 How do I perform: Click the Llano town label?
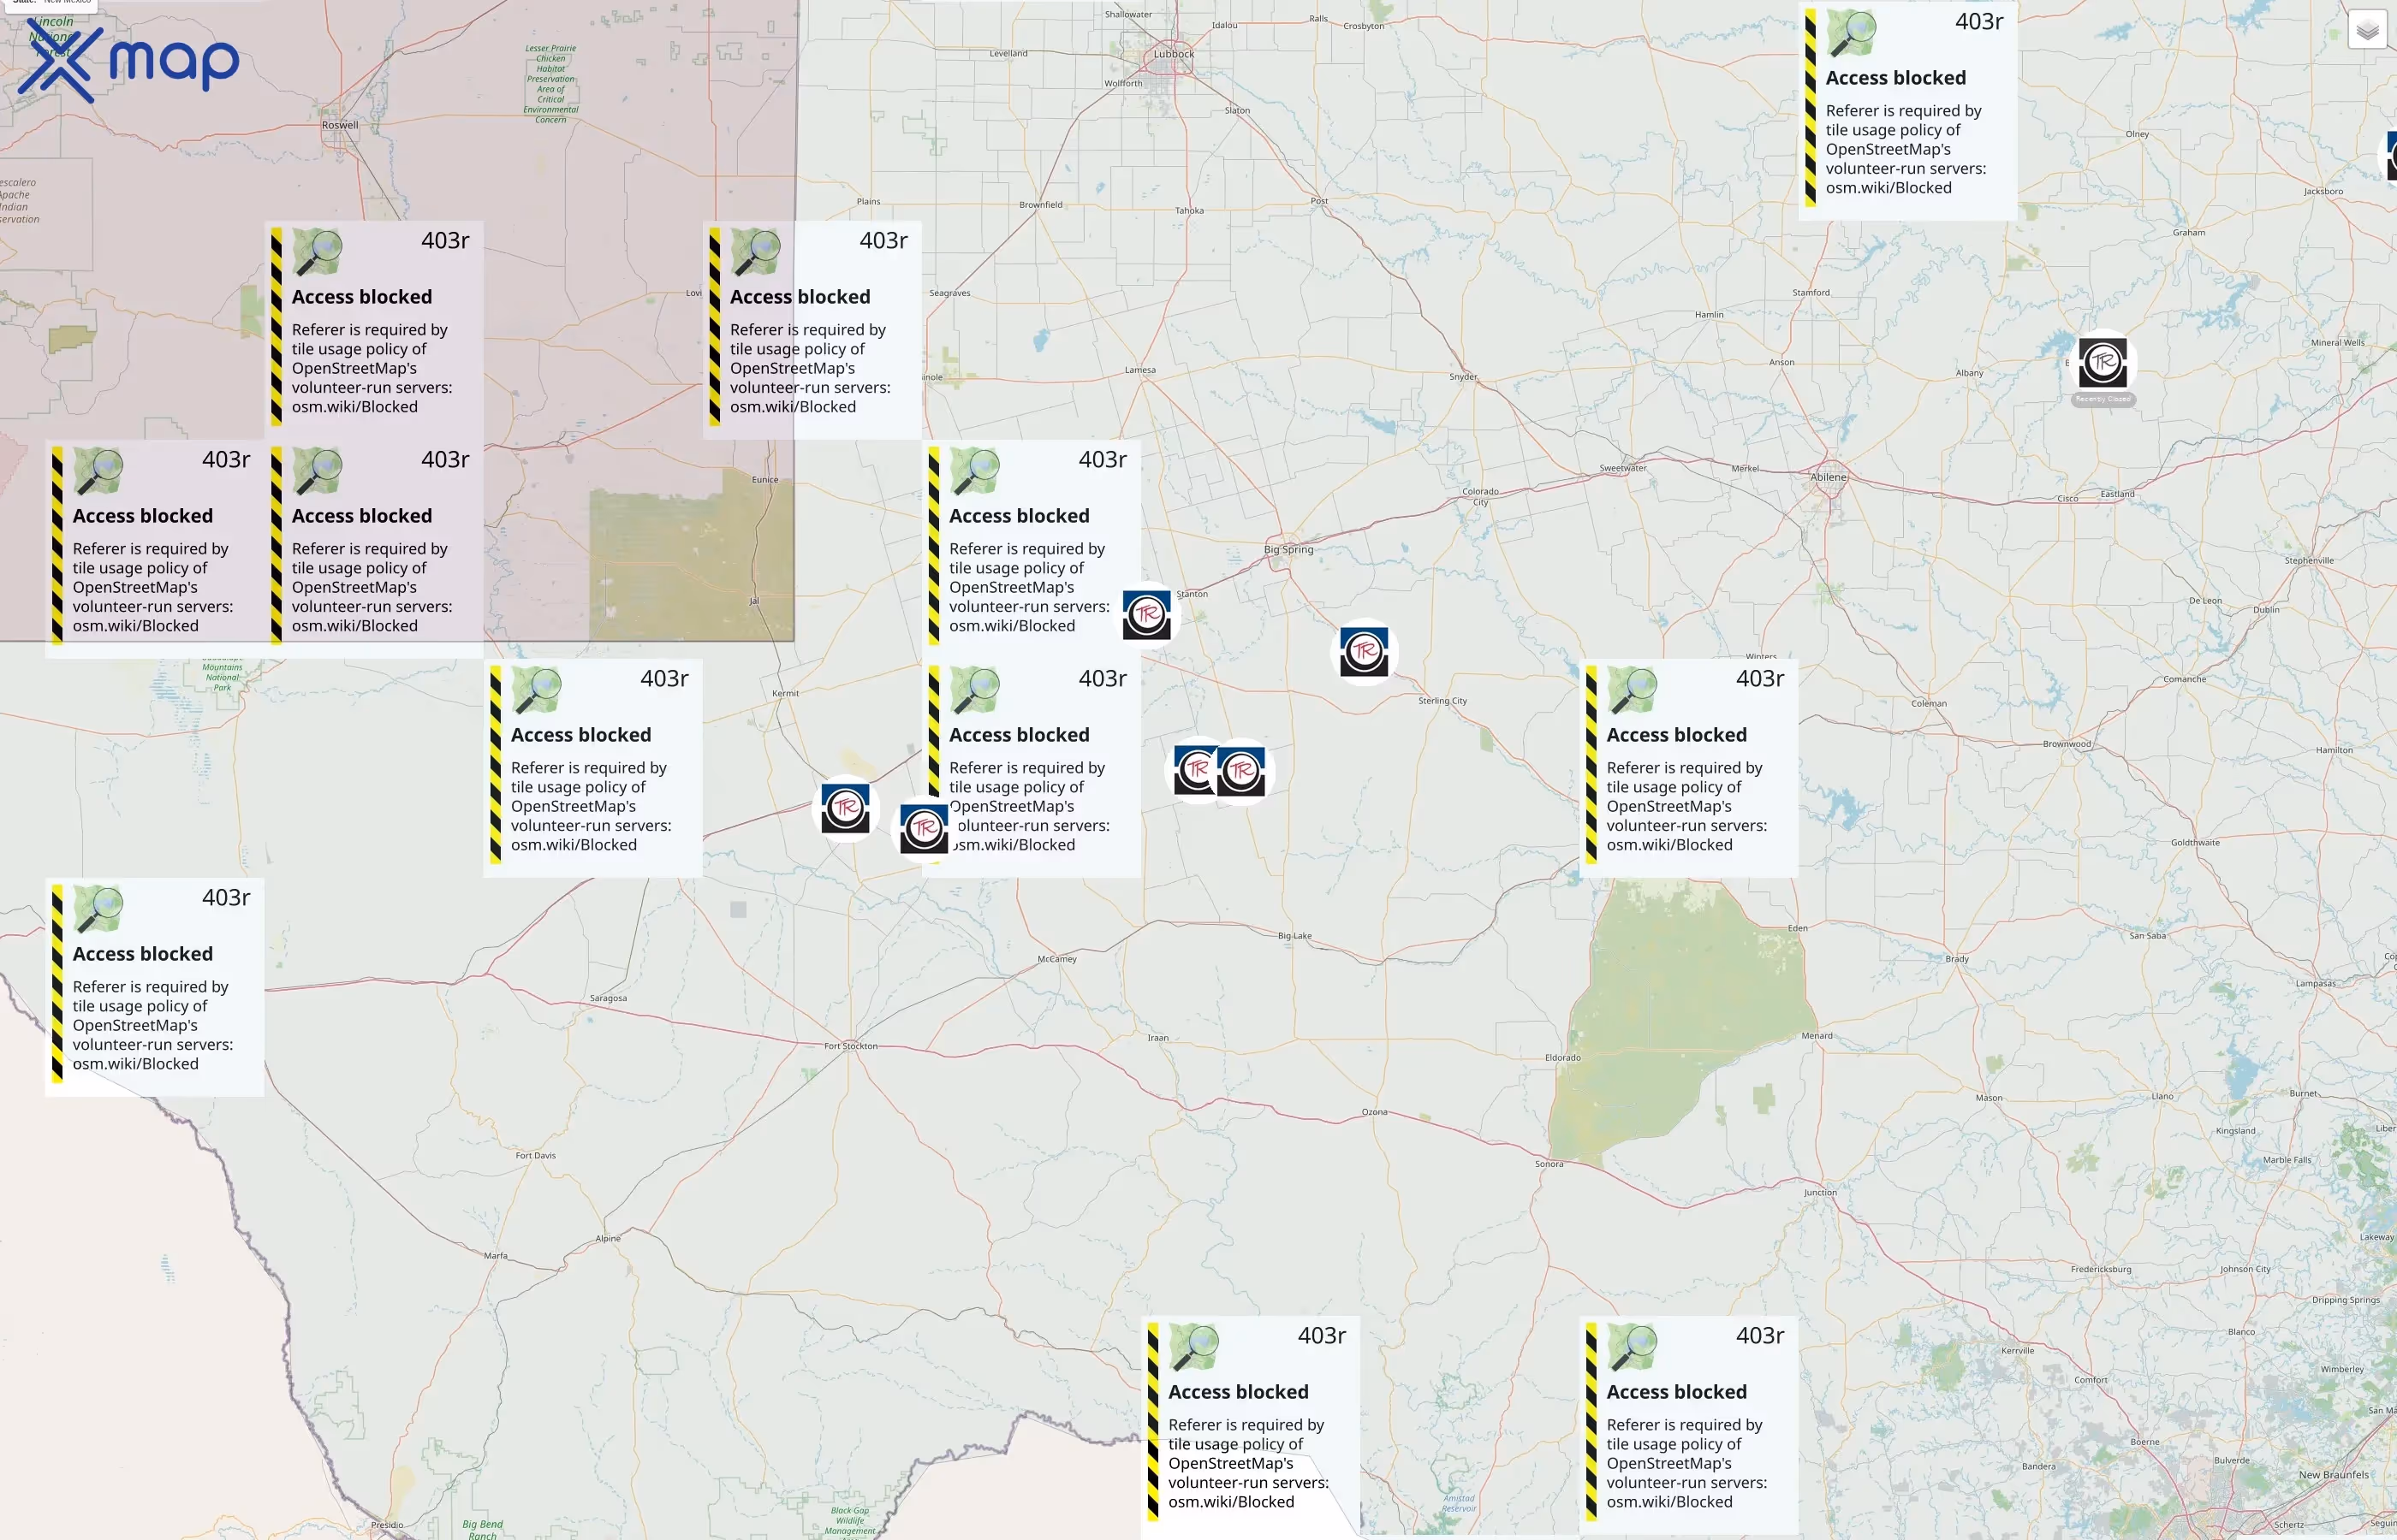pos(2162,1096)
